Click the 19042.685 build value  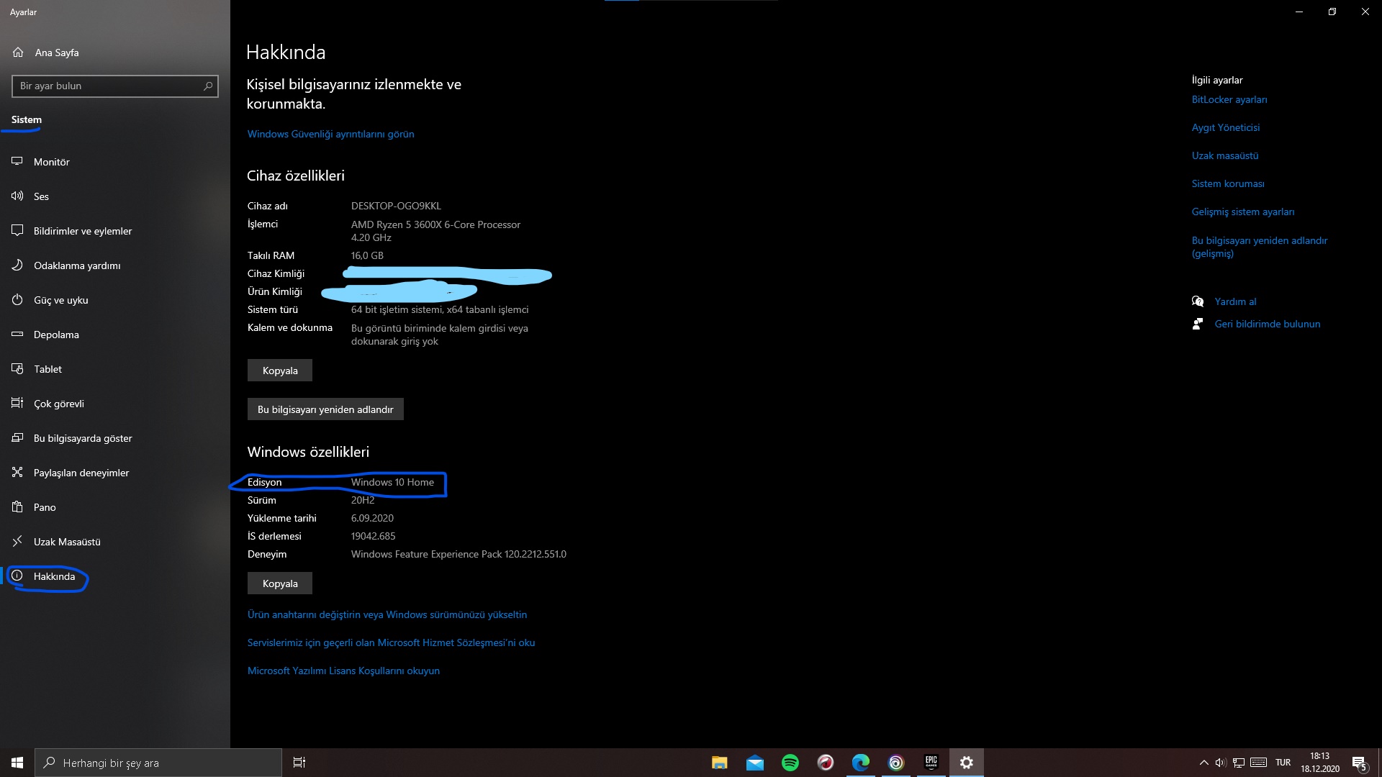coord(373,537)
